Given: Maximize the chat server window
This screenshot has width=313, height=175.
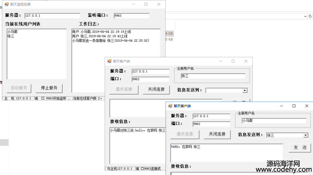Looking at the screenshot, I should [x=146, y=4].
